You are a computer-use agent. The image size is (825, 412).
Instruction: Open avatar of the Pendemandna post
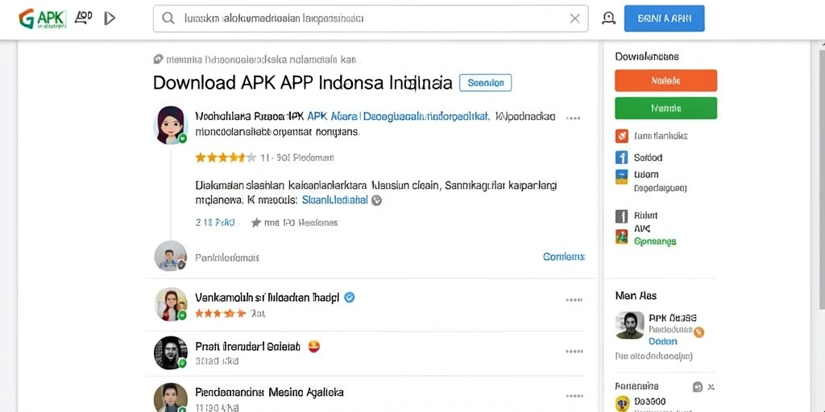(171, 398)
